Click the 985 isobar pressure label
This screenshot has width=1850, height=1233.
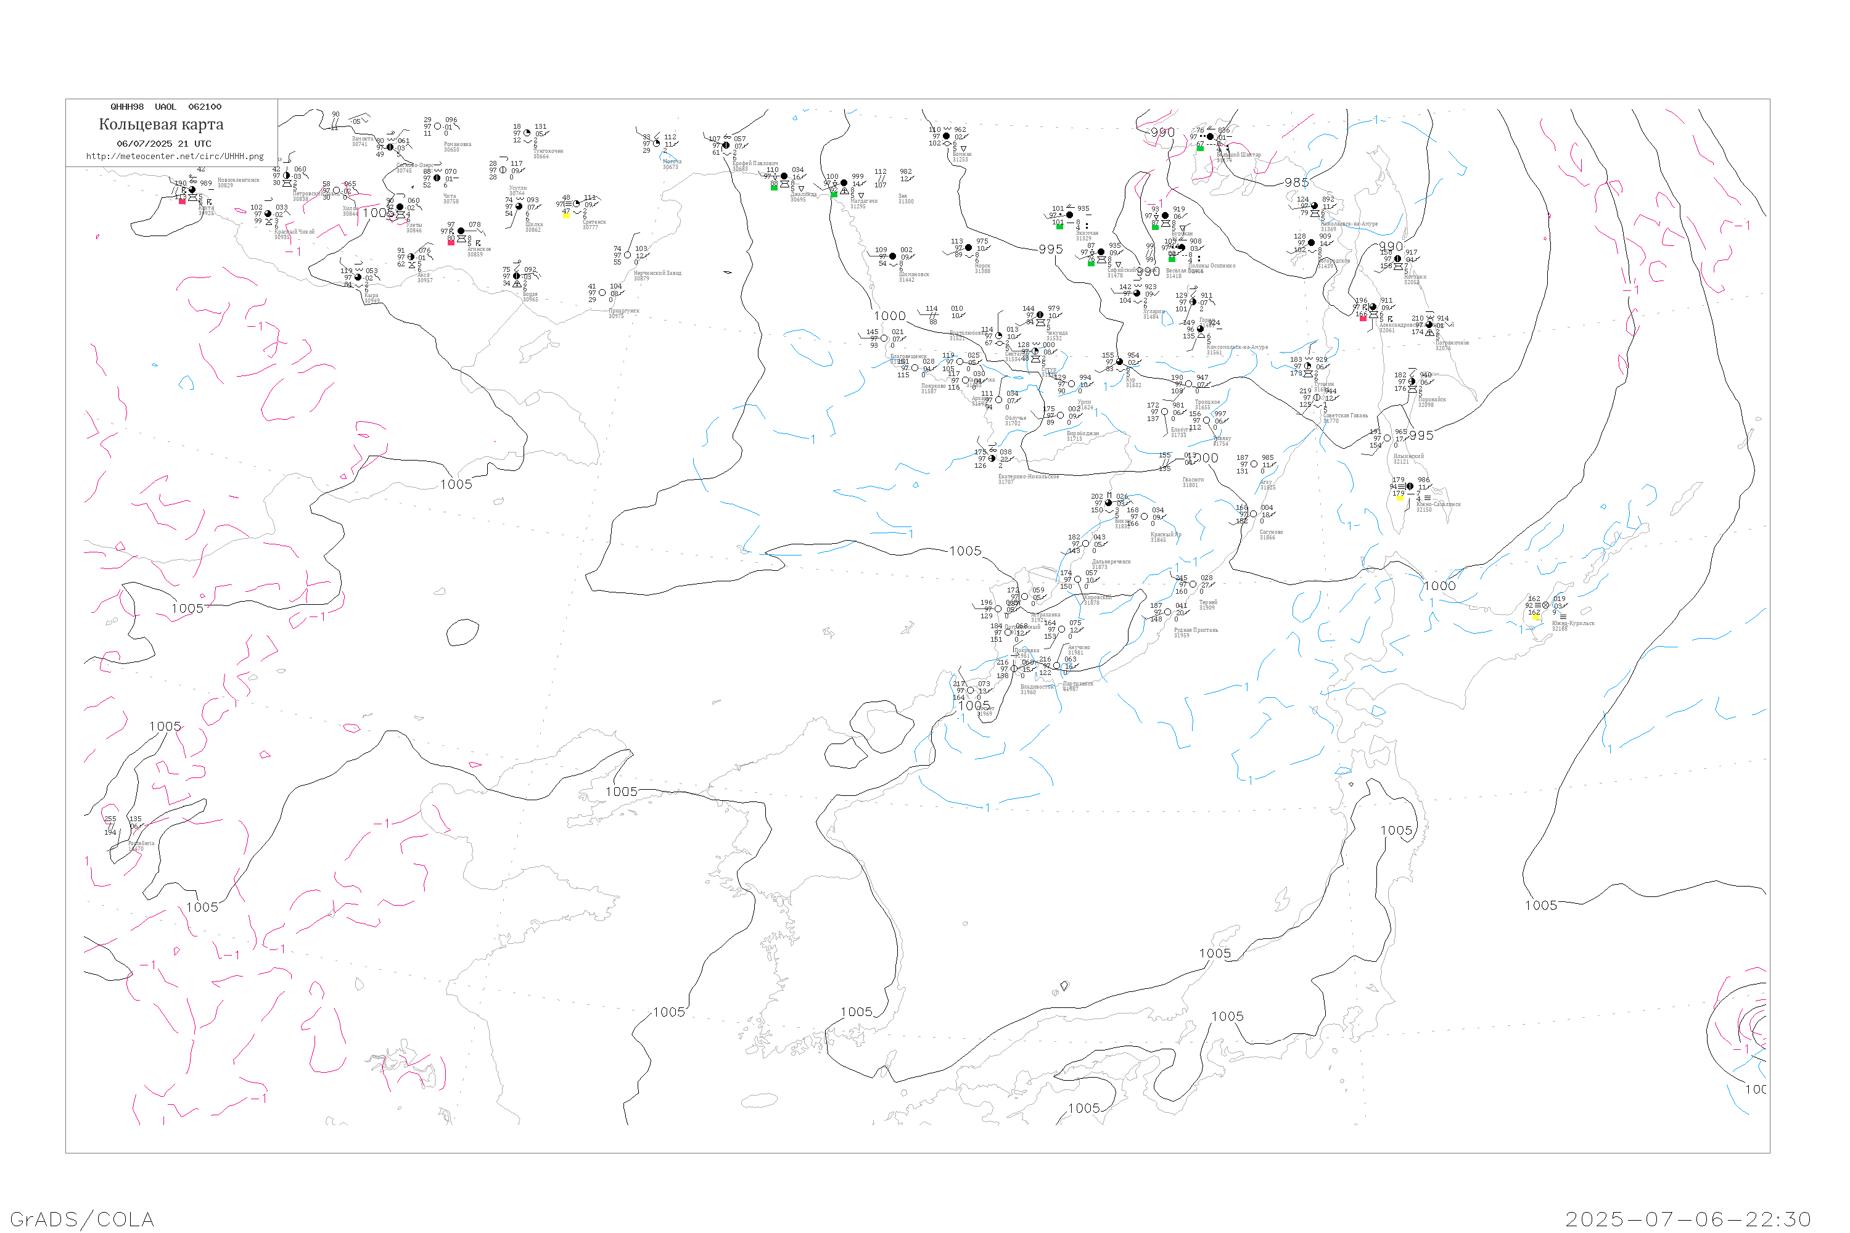pyautogui.click(x=1296, y=182)
